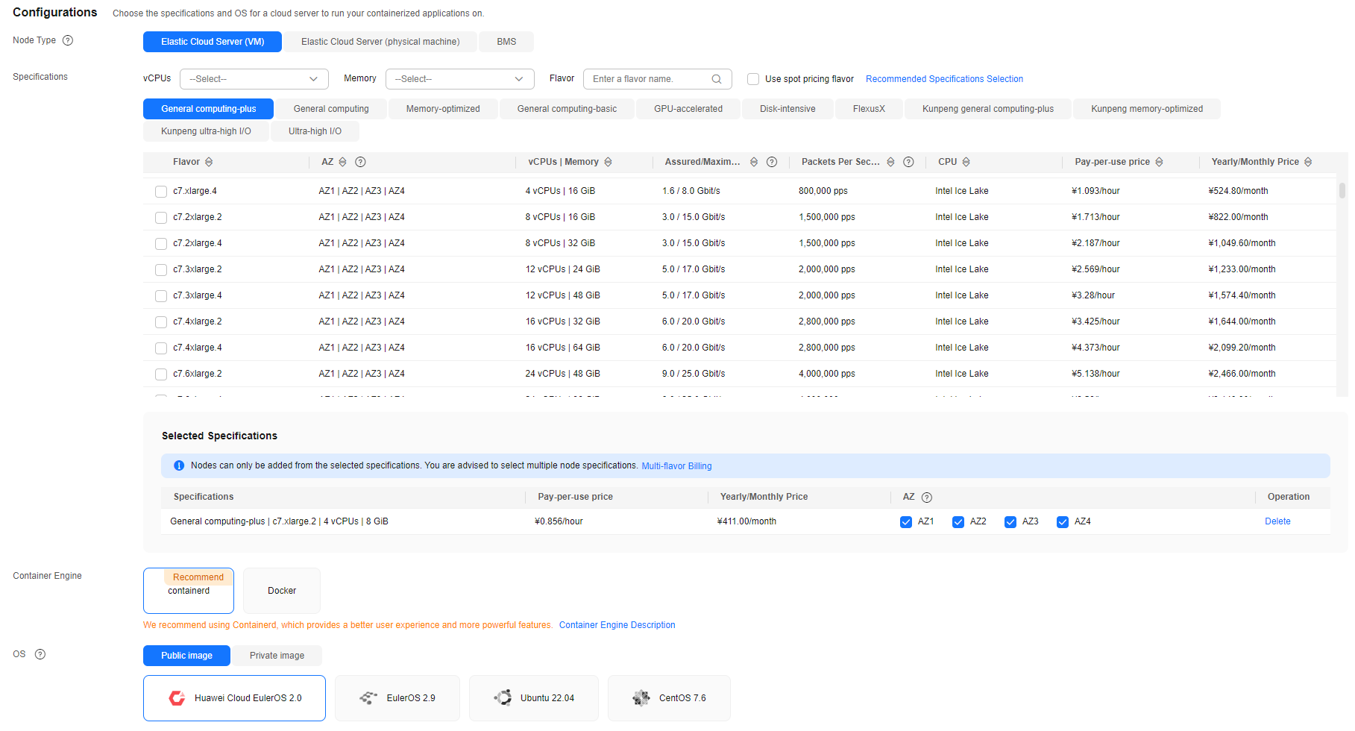
Task: Switch to Disk-intensive tab
Action: (787, 109)
